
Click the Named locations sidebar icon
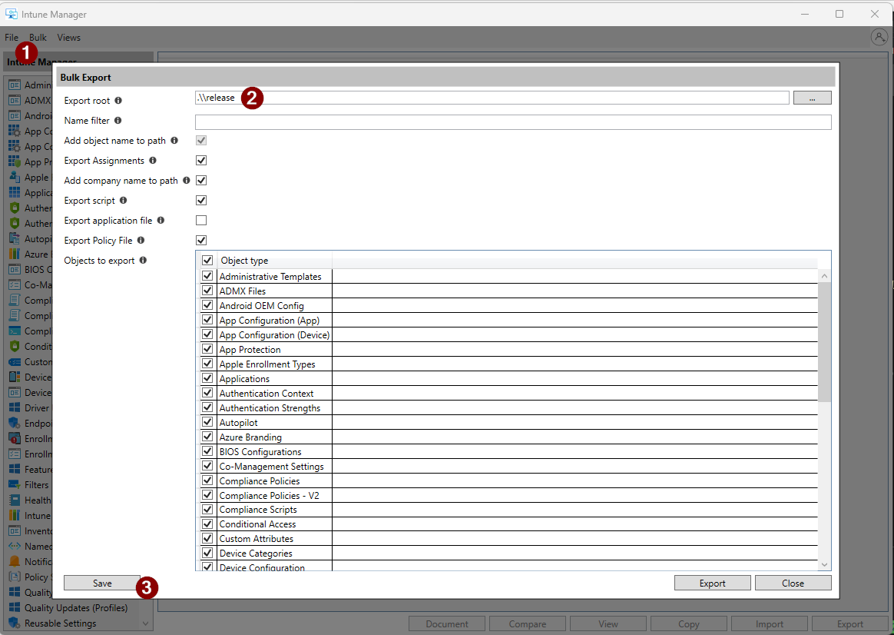coord(15,546)
